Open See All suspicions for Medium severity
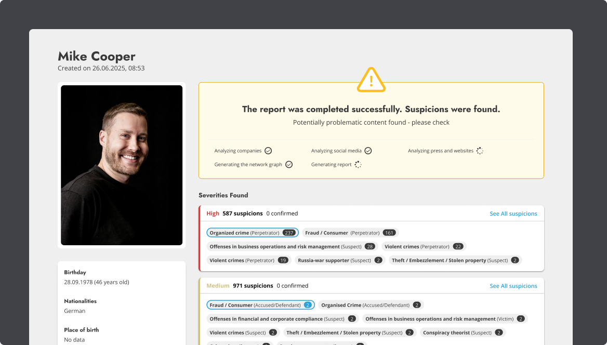 point(513,286)
